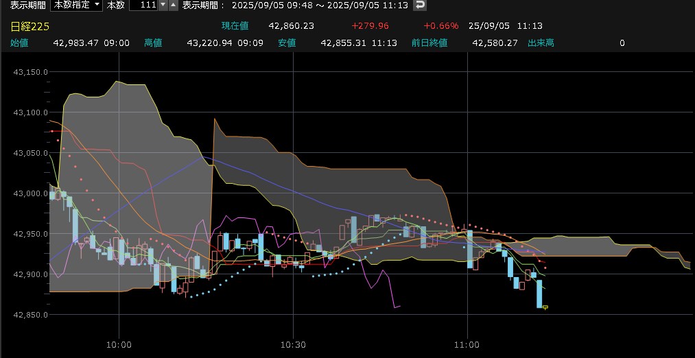
Task: Open the 本数指定 display period dropdown
Action: [76, 5]
